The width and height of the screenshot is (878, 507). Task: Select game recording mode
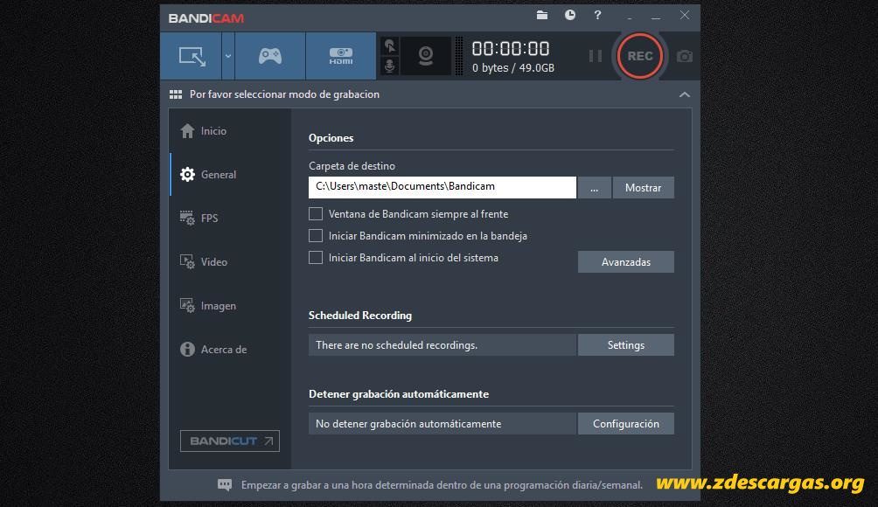(270, 56)
